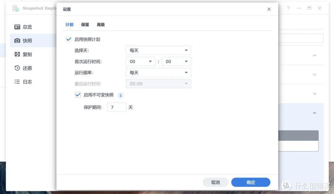This screenshot has height=194, width=334.
Task: Switch to the 保留 tab
Action: tap(84, 24)
